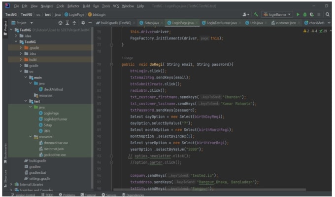Switch to Utils.java tab
Screen dimensions: 335x197
[256, 23]
